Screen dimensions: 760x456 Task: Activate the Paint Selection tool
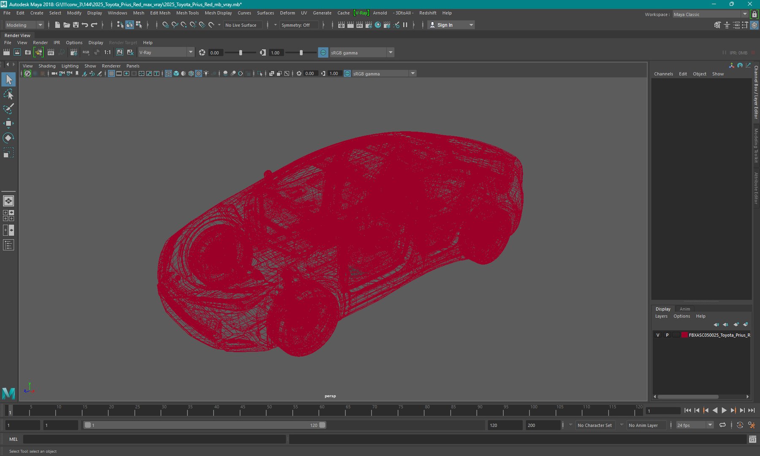coord(8,109)
